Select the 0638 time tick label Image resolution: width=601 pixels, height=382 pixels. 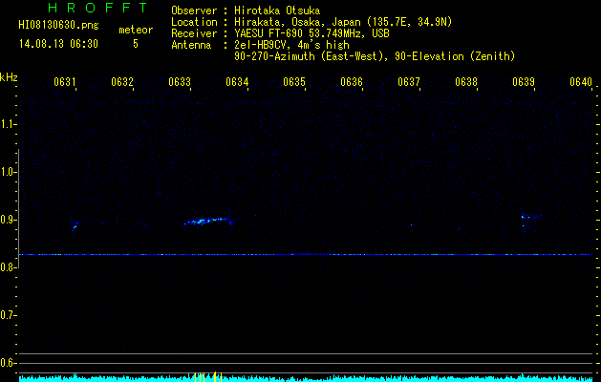(466, 82)
